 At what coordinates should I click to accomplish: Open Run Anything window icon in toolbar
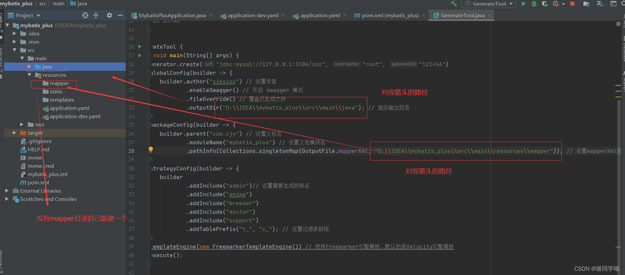tap(613, 4)
